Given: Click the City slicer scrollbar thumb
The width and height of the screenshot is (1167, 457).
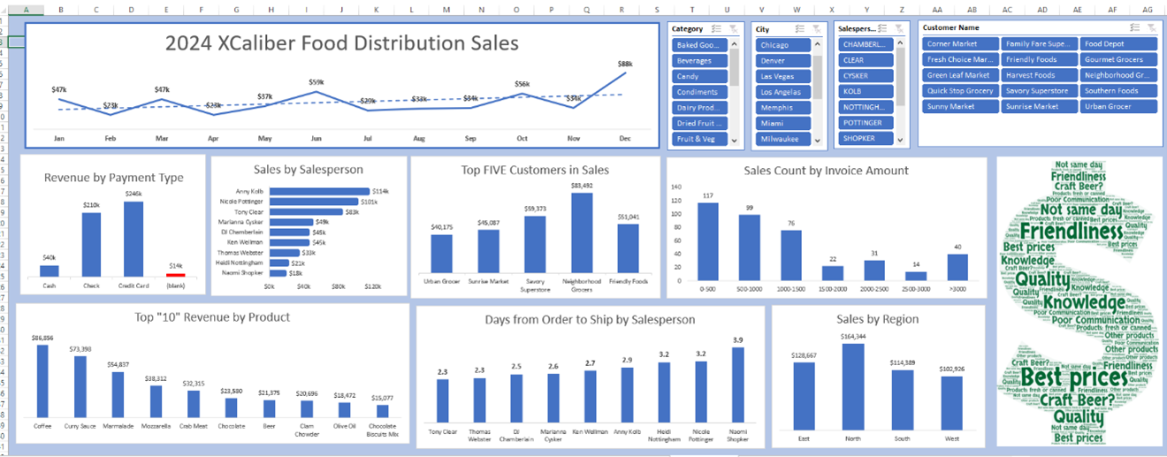Looking at the screenshot, I should 819,80.
